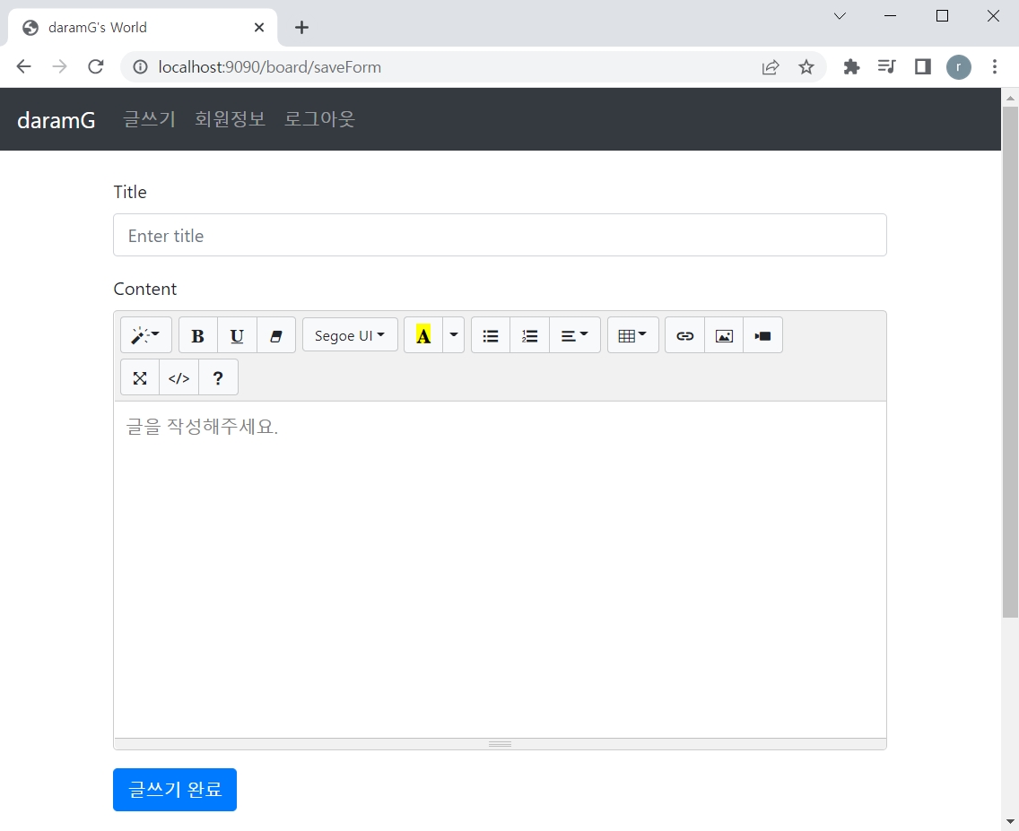Click the Content label
Screen dimensions: 1019x831
(145, 289)
